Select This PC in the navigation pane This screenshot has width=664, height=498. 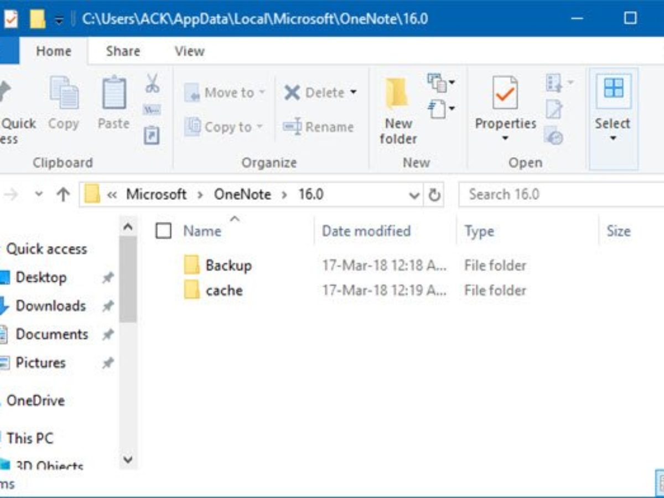click(x=30, y=438)
